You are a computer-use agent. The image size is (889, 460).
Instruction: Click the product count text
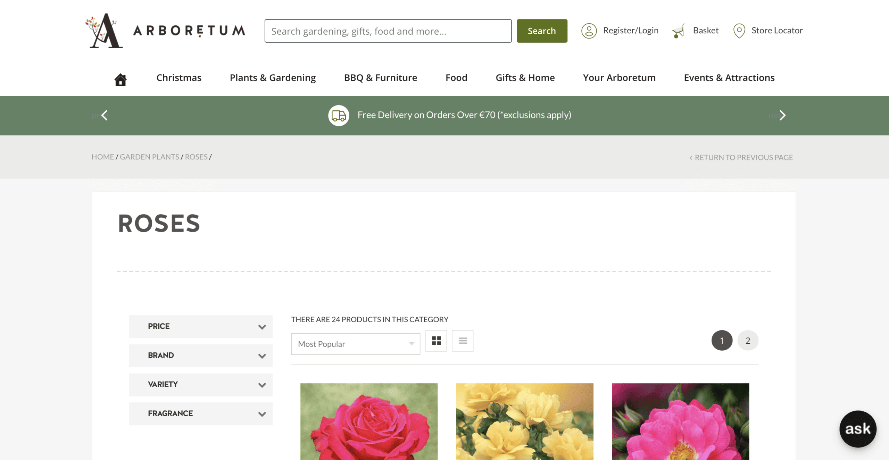[369, 319]
